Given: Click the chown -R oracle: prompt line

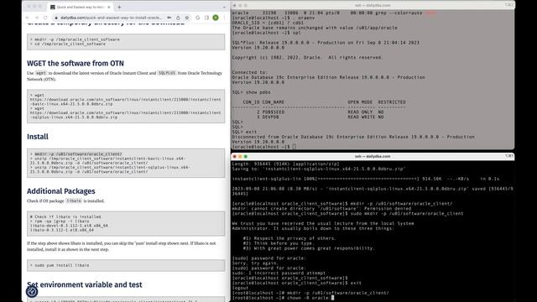Looking at the screenshot, I should pyautogui.click(x=283, y=298).
